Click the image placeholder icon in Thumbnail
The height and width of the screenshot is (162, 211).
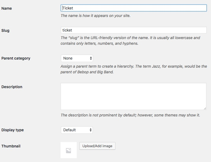[68, 150]
